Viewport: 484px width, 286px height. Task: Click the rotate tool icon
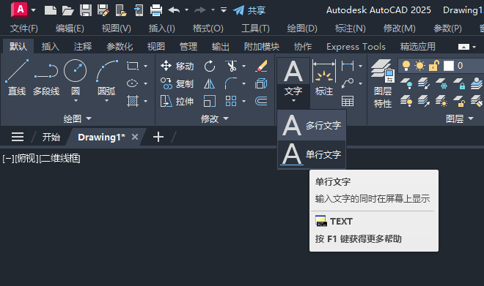coord(210,66)
